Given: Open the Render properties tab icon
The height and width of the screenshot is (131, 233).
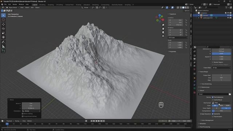Looking at the screenshot, I should (194, 56).
